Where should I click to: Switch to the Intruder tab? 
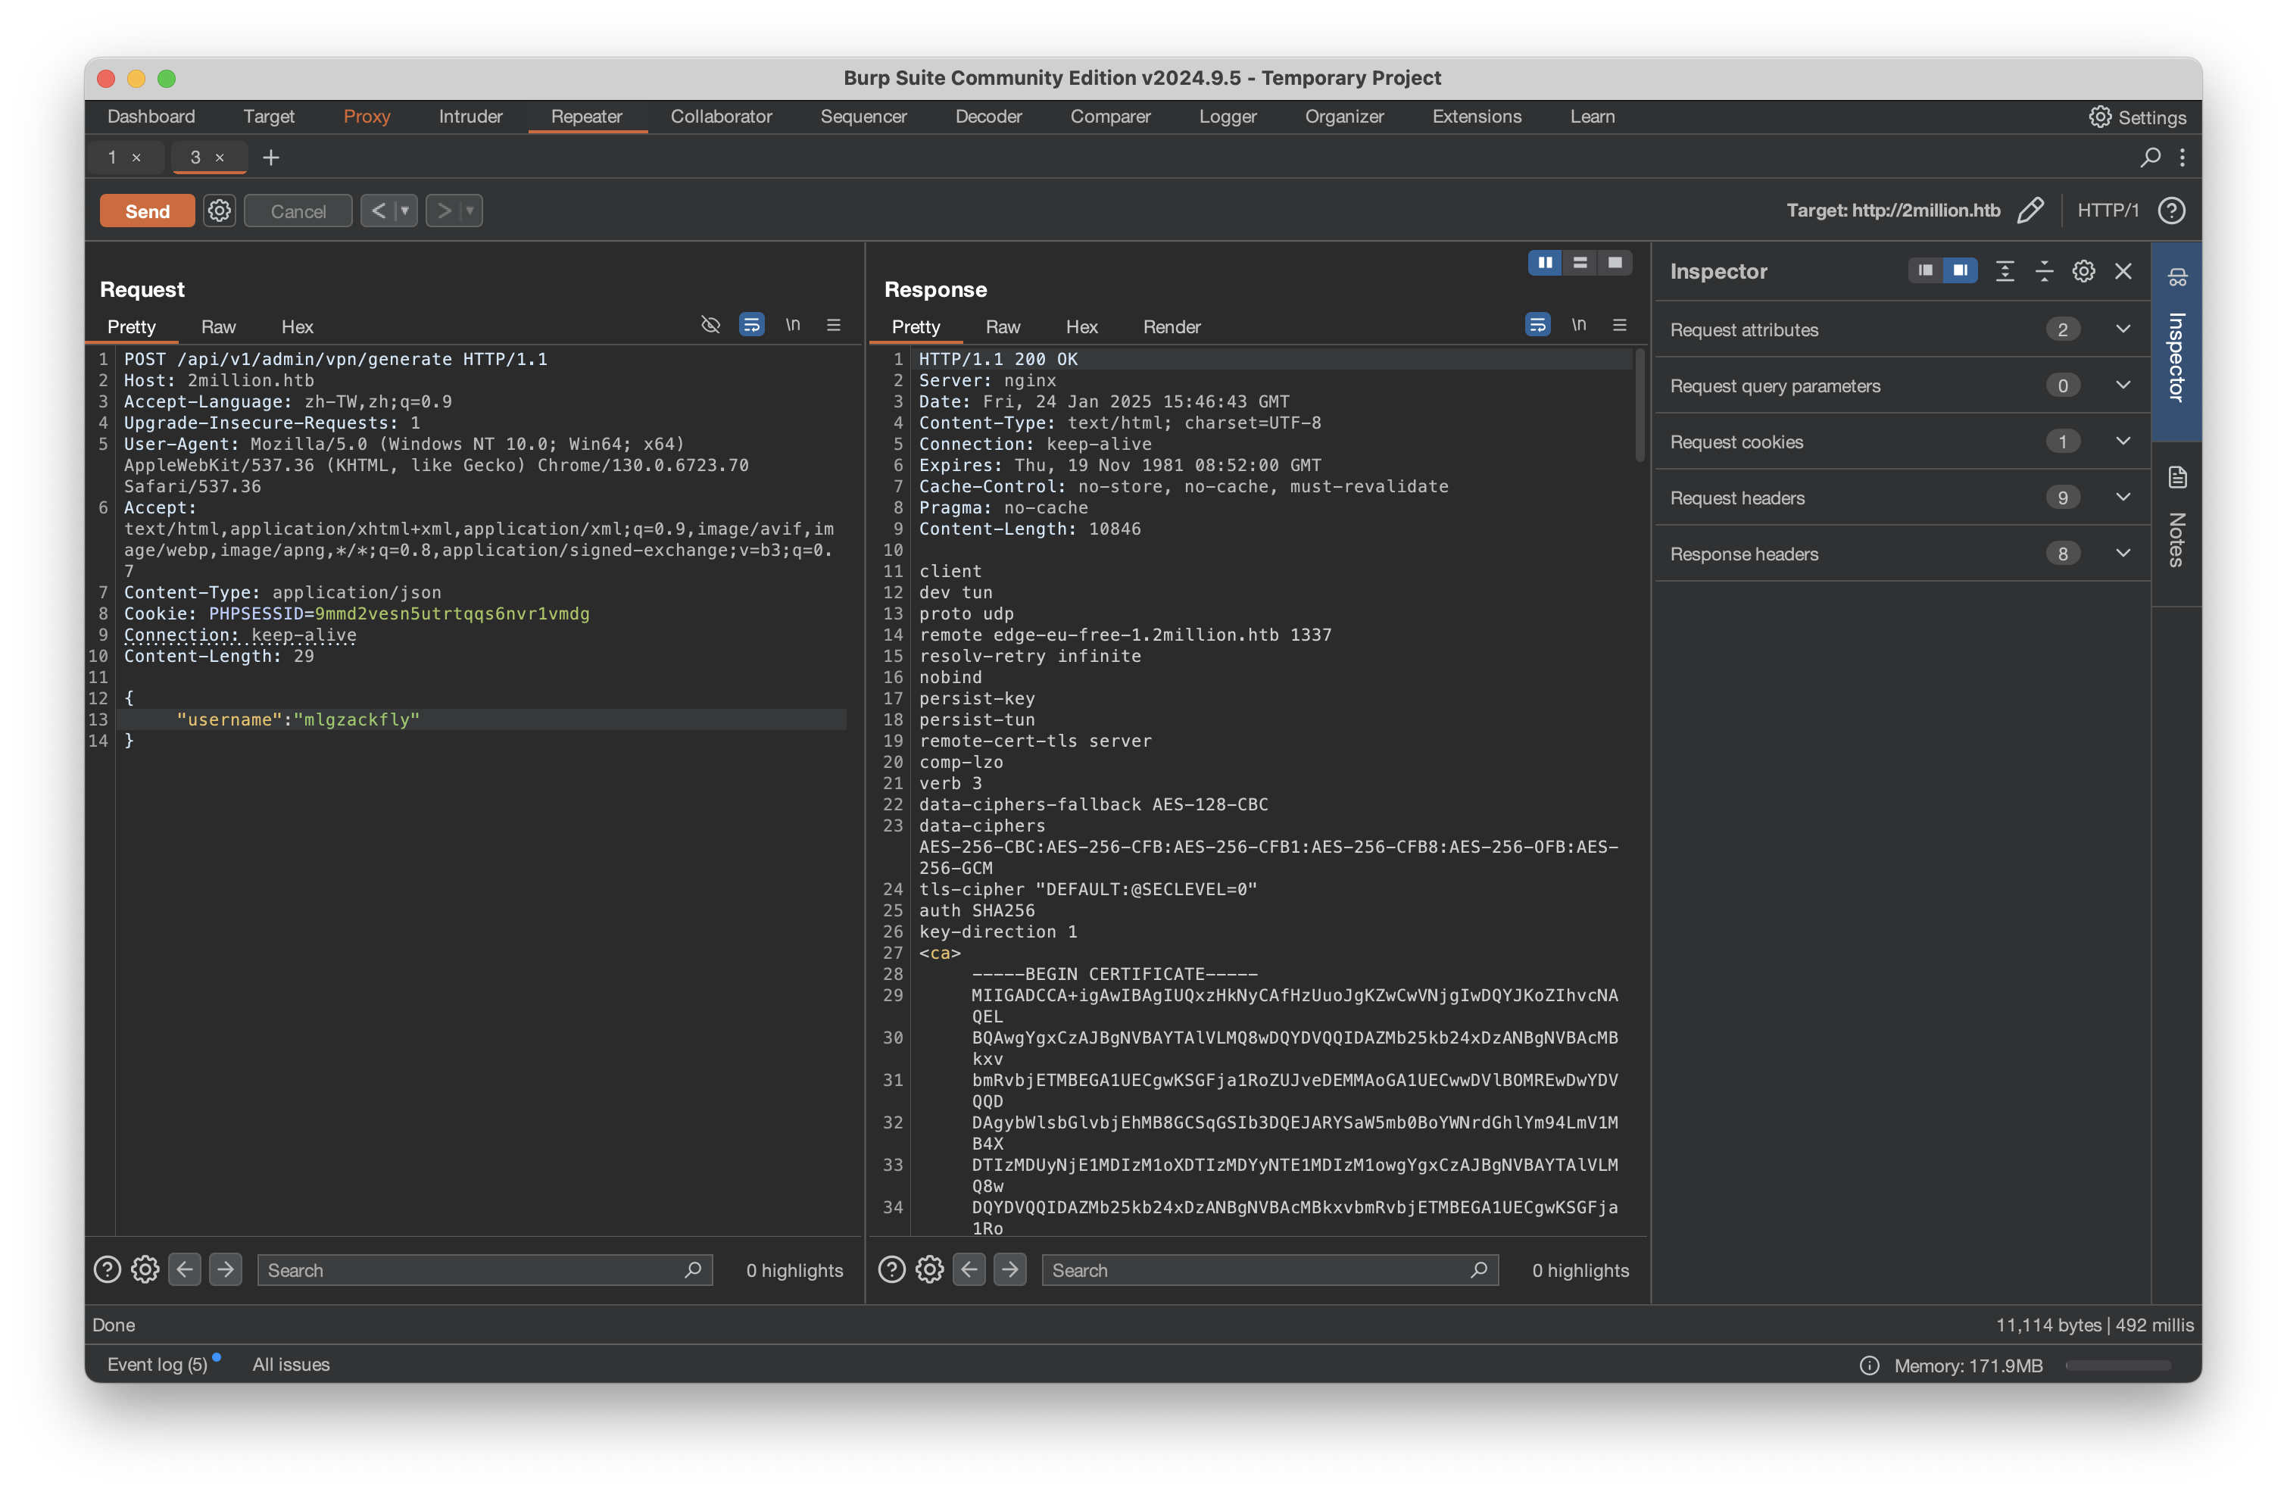pos(470,117)
